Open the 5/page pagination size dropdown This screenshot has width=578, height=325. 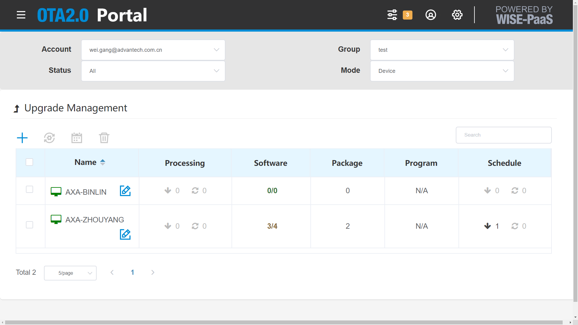pyautogui.click(x=70, y=273)
